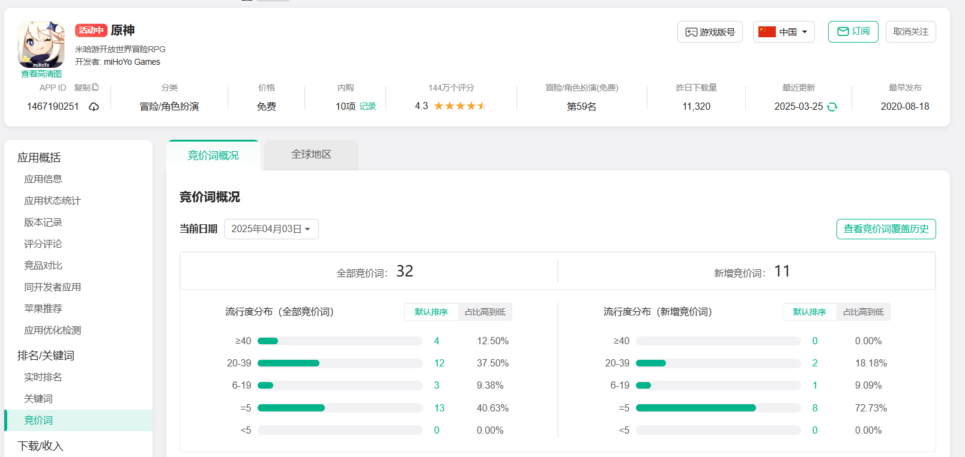The image size is (965, 457).
Task: Click developer name miHoYo Games
Action: coord(132,62)
